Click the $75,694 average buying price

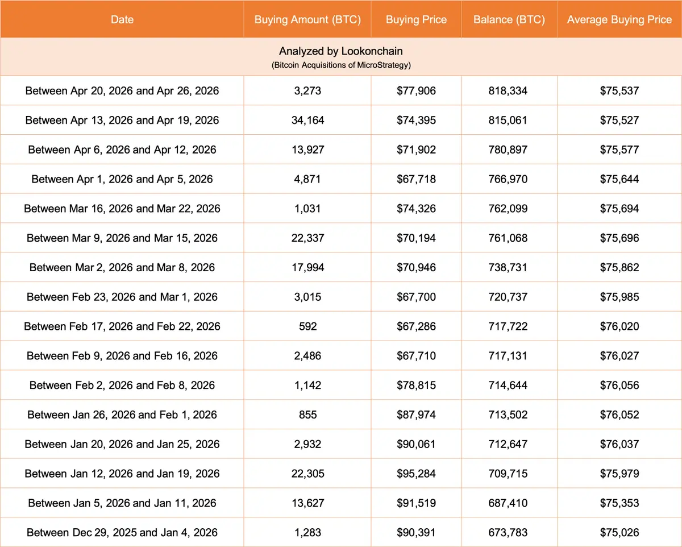tap(619, 209)
